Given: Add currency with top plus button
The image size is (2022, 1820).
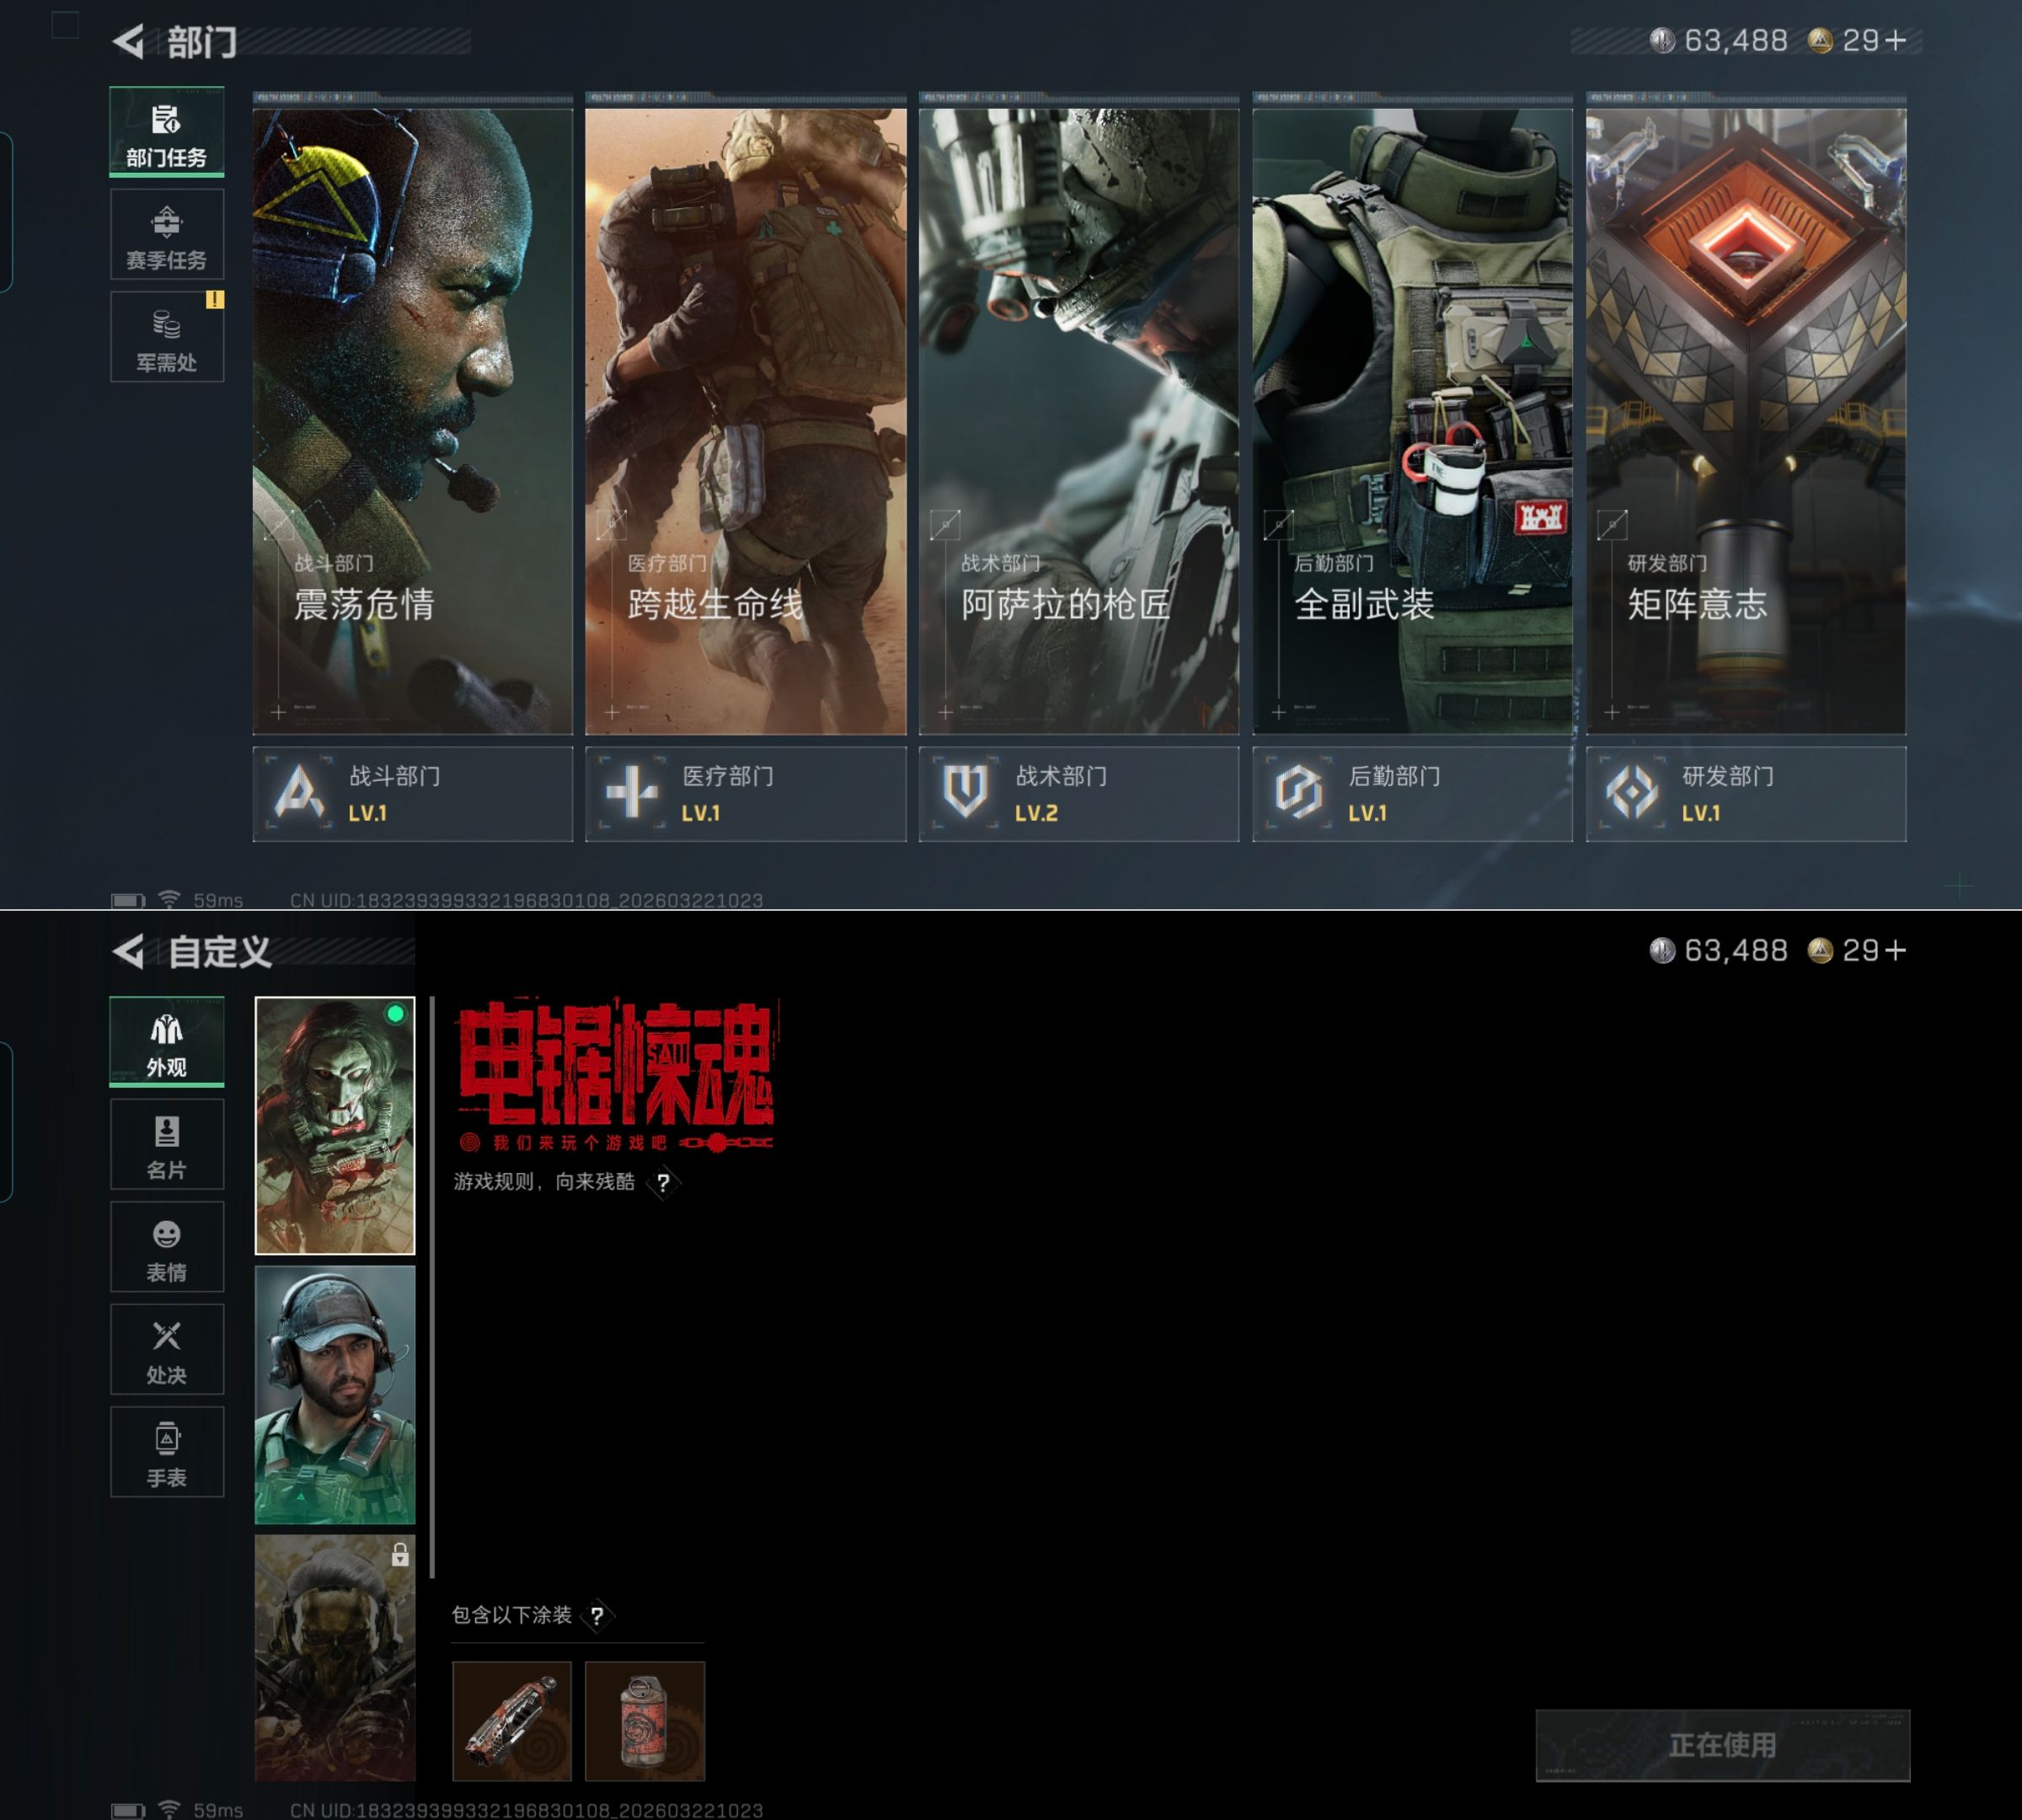Looking at the screenshot, I should coord(1895,41).
